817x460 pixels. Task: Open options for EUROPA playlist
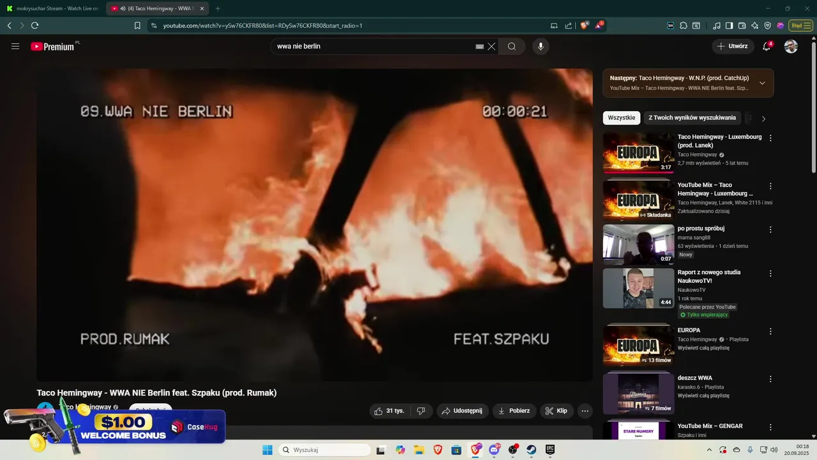770,332
